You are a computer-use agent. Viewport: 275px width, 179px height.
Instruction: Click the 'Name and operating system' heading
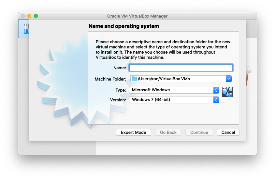point(124,26)
